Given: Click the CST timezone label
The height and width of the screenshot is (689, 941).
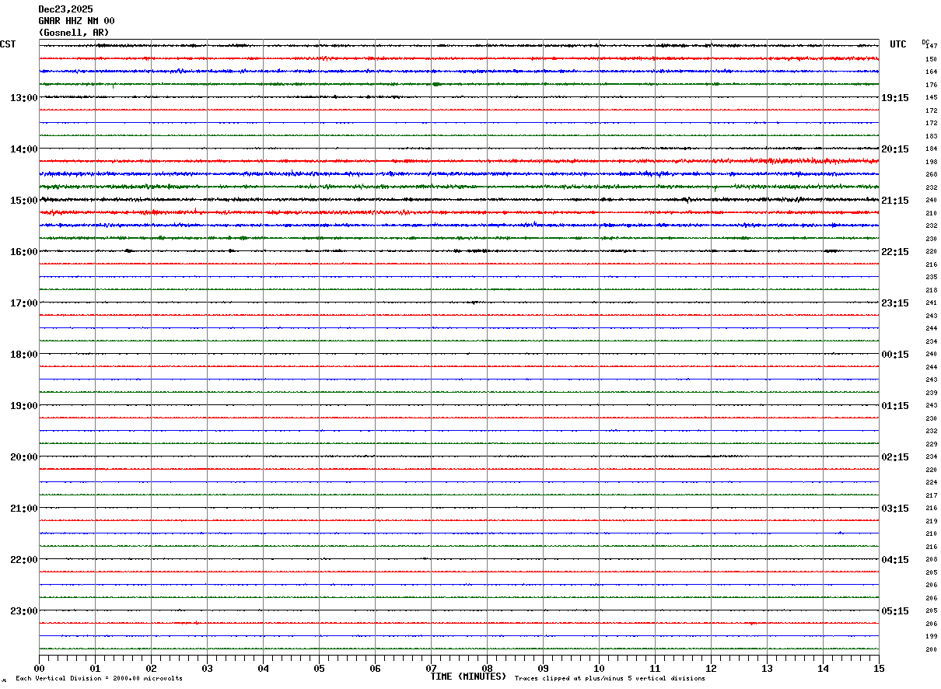Looking at the screenshot, I should 8,44.
